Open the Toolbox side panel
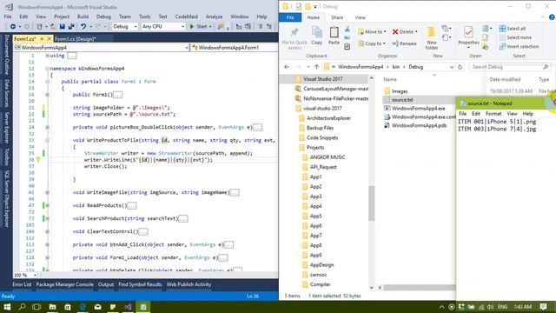Screen dimensions: 556x313 point(6,156)
